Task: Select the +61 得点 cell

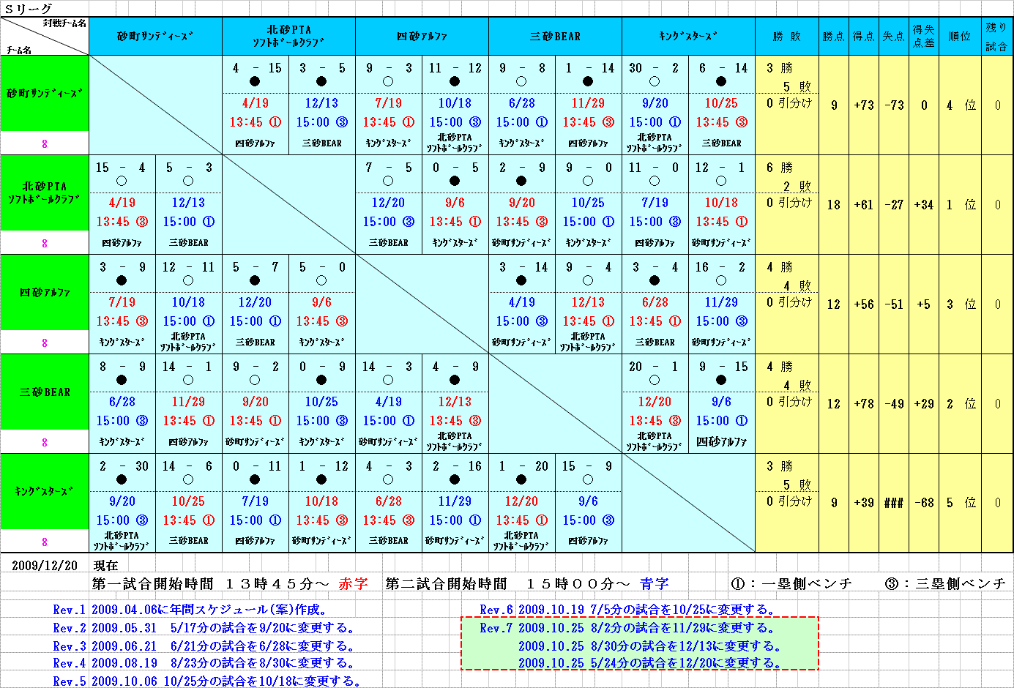Action: pos(863,205)
